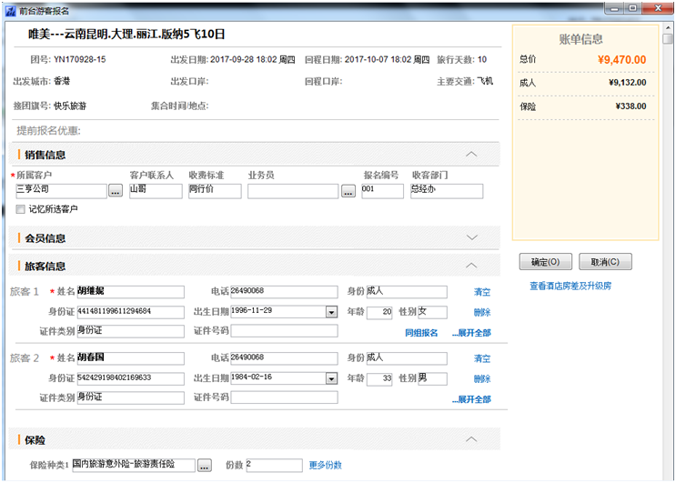Collapse the 销售信息 section
Image resolution: width=676 pixels, height=483 pixels.
point(471,155)
